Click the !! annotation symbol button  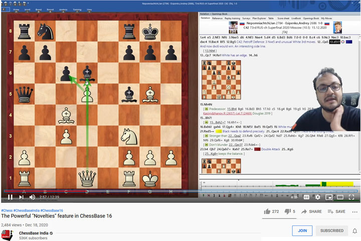click(235, 195)
